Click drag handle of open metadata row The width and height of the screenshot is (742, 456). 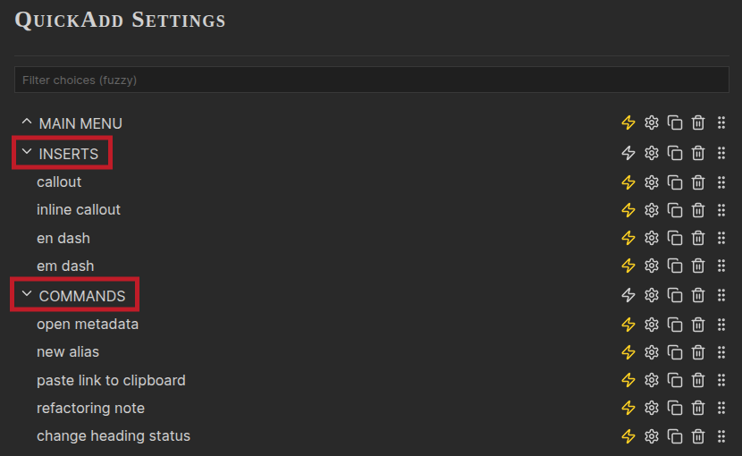coord(721,325)
